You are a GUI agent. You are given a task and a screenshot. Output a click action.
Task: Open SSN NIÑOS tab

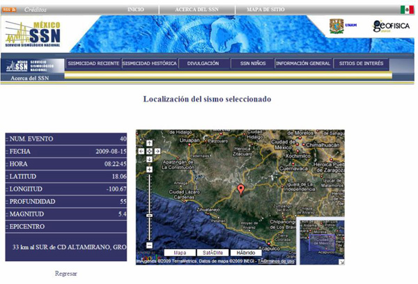click(253, 63)
